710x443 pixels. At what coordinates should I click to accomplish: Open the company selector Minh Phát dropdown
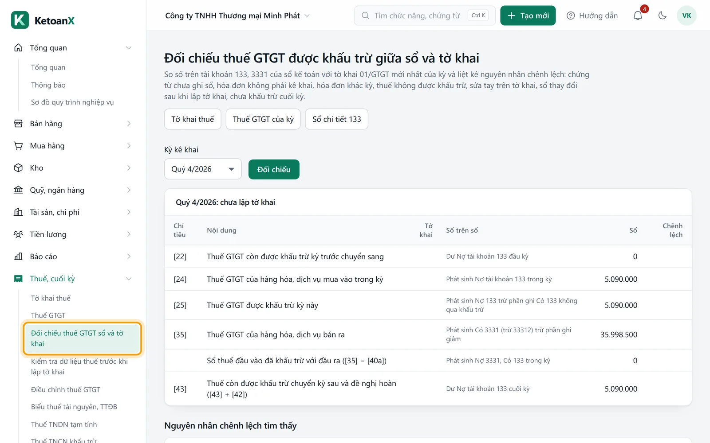tap(237, 16)
